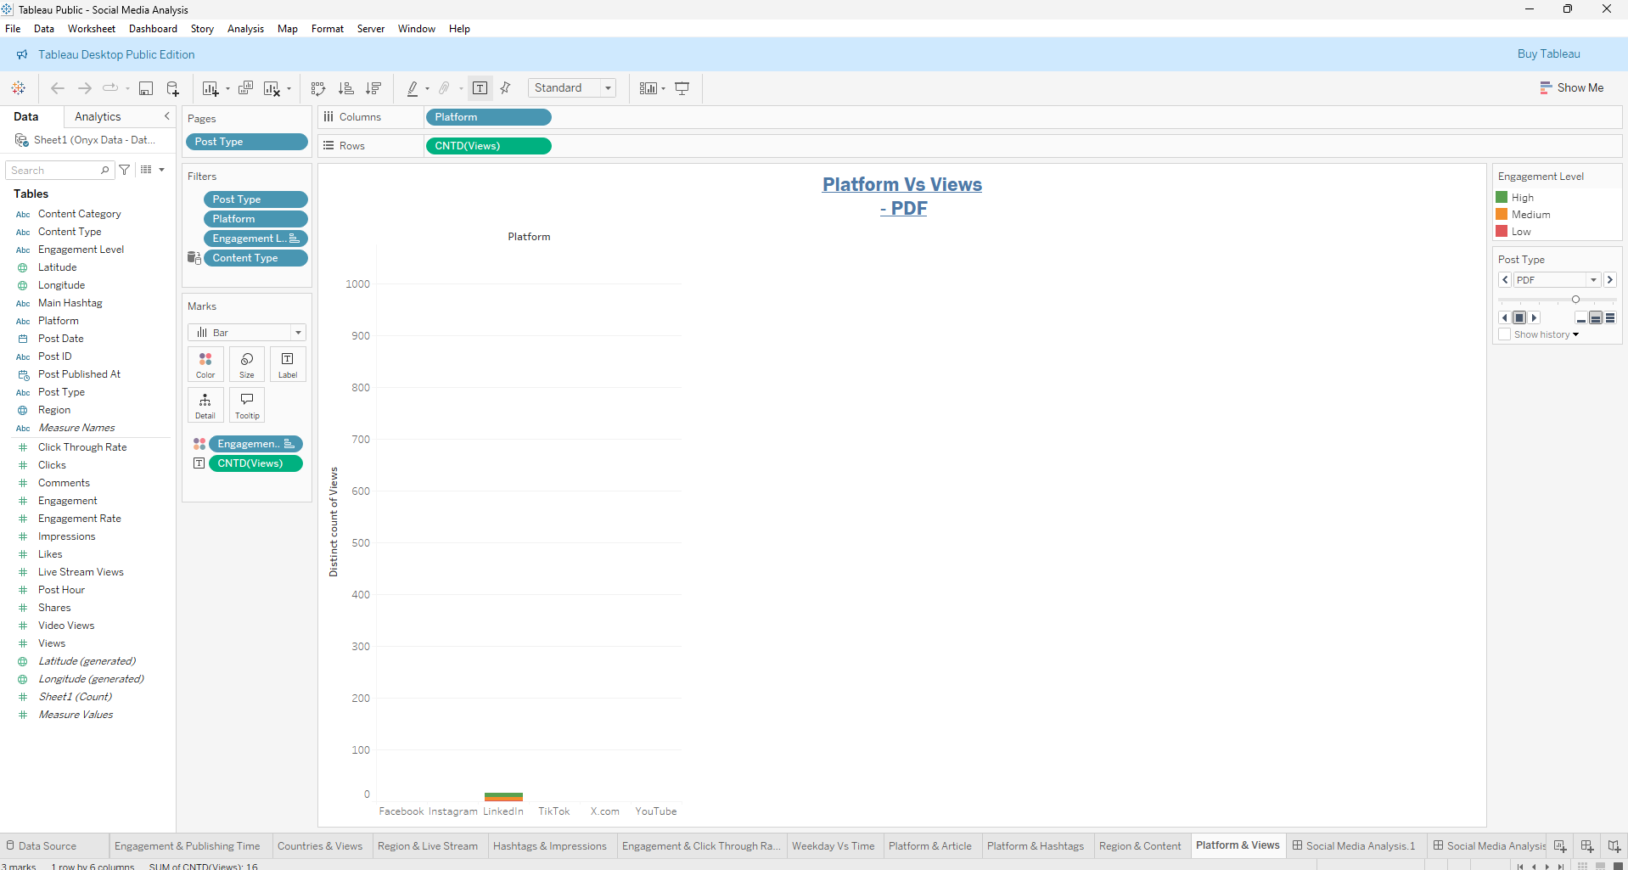Open the Analysis menu
Screen dimensions: 1628x870
coord(245,29)
